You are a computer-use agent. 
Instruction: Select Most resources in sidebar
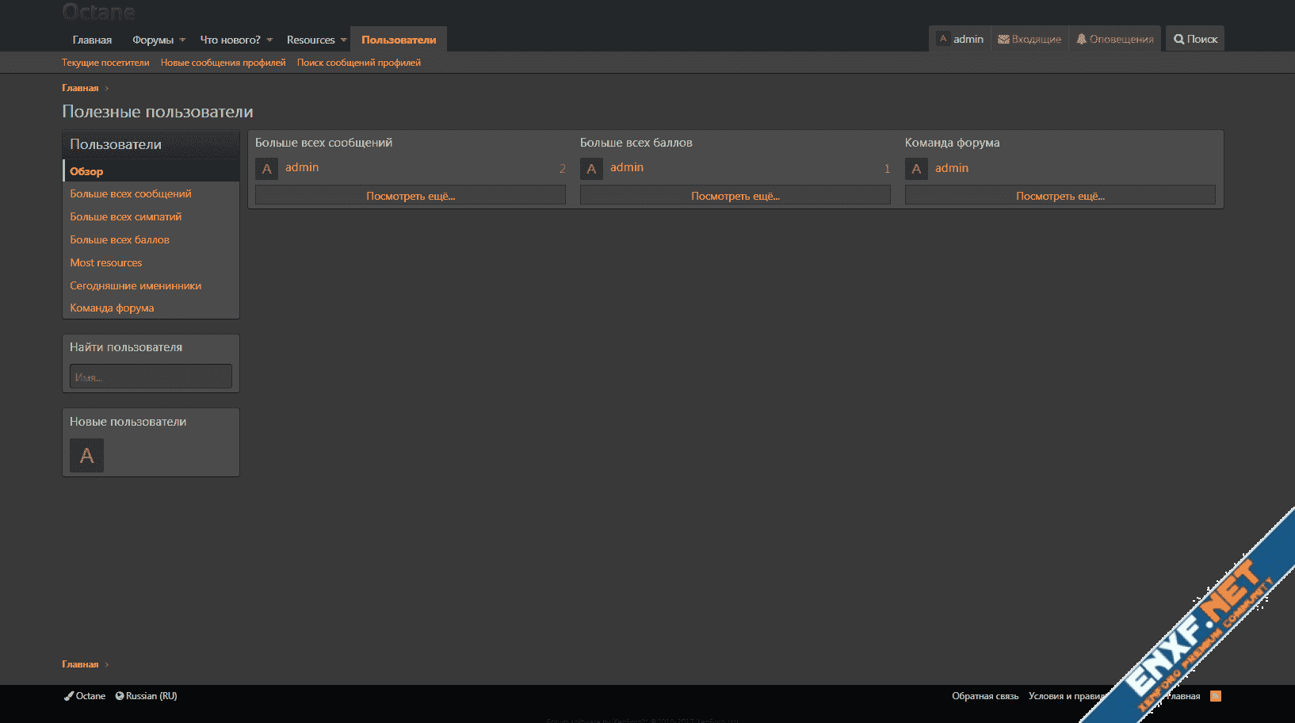click(x=106, y=262)
